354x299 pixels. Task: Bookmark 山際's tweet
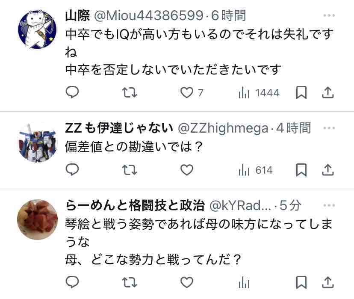coord(301,92)
